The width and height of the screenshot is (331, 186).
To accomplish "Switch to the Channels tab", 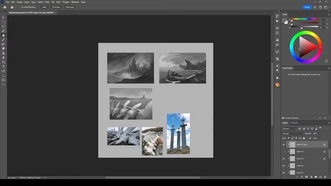I will pyautogui.click(x=294, y=123).
